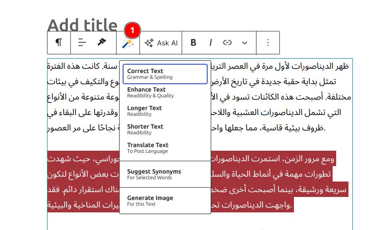Click the magic wand AI tools icon

128,43
